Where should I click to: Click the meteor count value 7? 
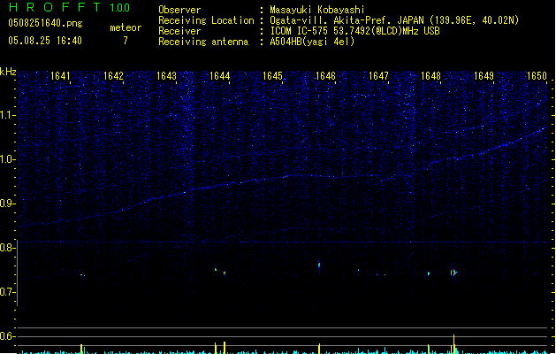point(125,41)
